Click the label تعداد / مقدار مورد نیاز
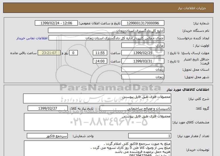This screenshot has height=156, width=220. (193, 136)
